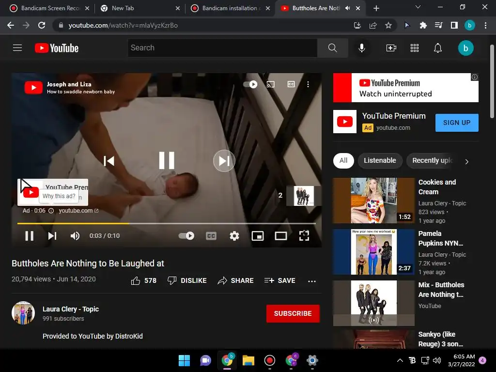Like the video with thumbs up
The height and width of the screenshot is (372, 496).
[143, 280]
